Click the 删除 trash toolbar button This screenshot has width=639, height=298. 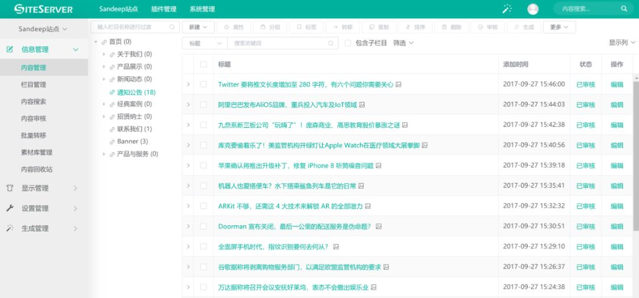pos(451,27)
